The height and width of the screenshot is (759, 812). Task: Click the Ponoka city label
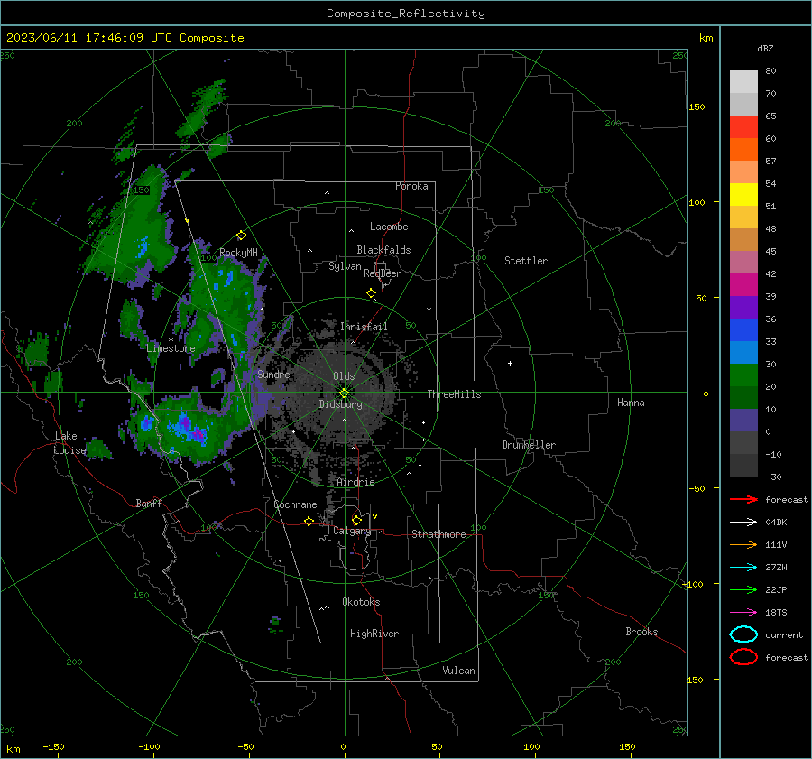[x=411, y=187]
